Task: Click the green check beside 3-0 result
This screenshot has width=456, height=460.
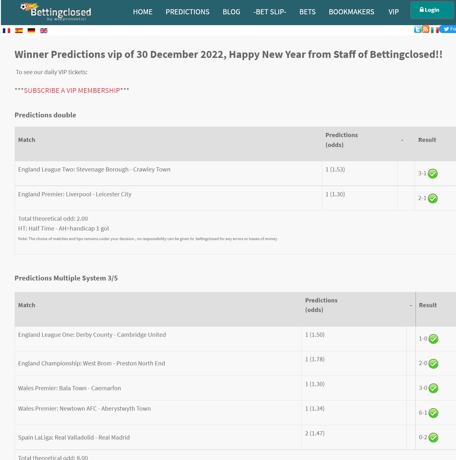Action: (433, 388)
